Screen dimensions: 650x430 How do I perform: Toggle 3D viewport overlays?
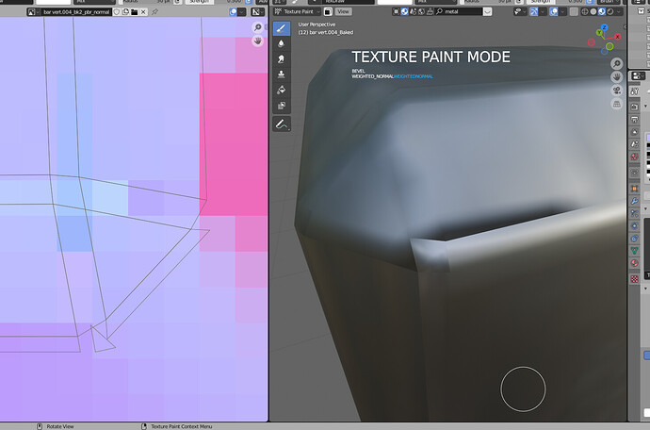[554, 11]
